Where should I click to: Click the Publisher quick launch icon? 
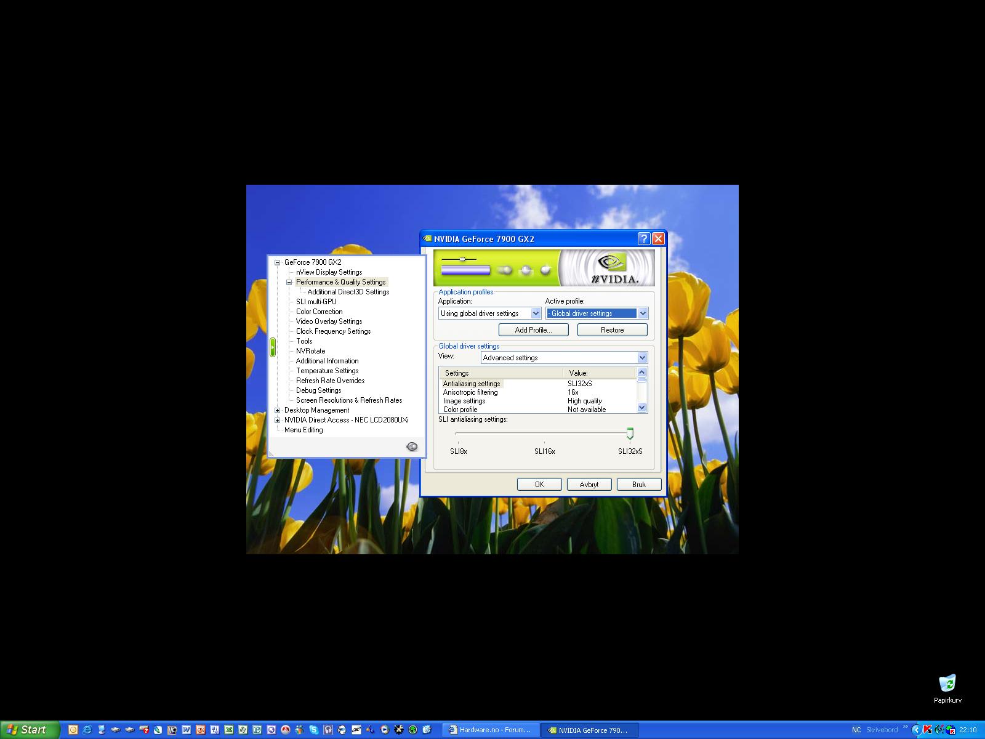(x=257, y=730)
